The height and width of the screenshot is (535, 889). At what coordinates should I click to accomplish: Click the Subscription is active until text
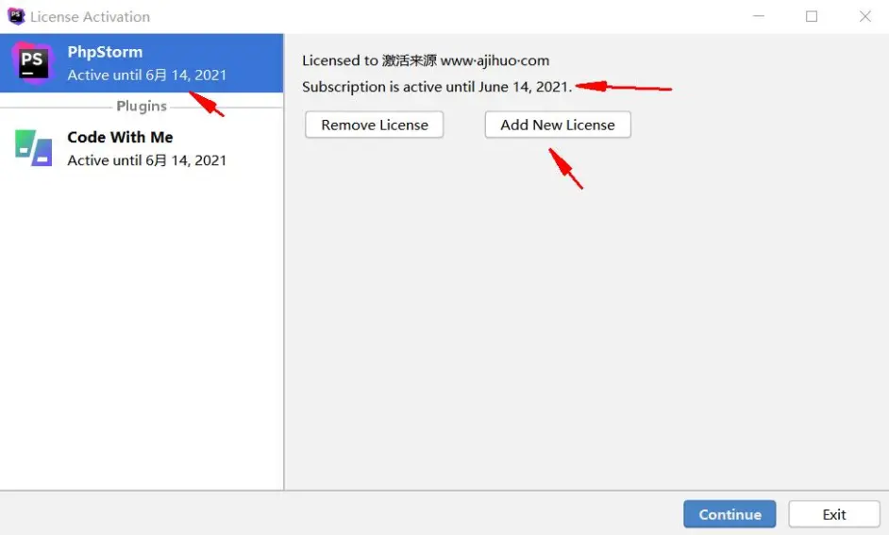pyautogui.click(x=437, y=87)
